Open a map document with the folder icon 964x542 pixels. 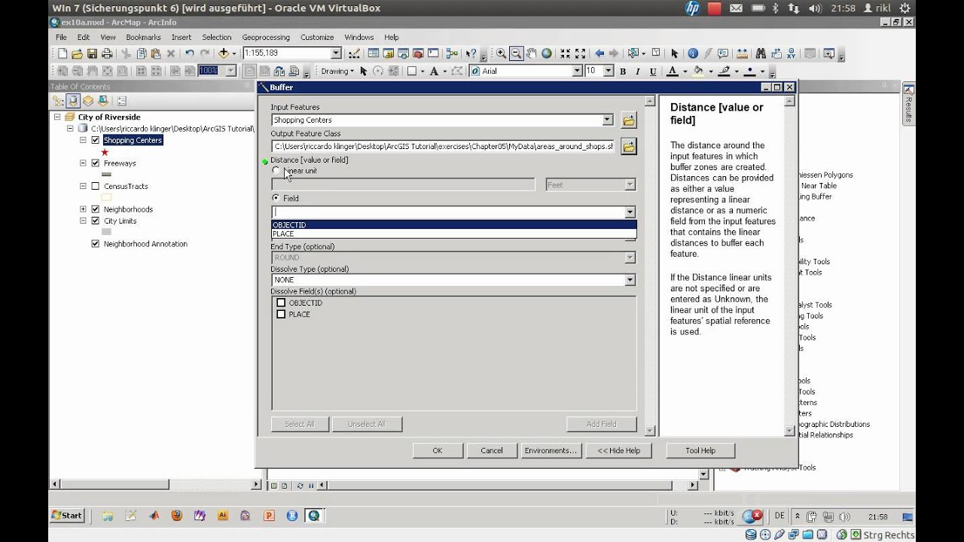(x=77, y=53)
